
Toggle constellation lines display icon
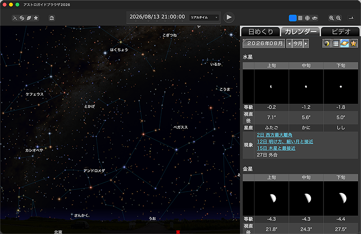[x=14, y=18]
